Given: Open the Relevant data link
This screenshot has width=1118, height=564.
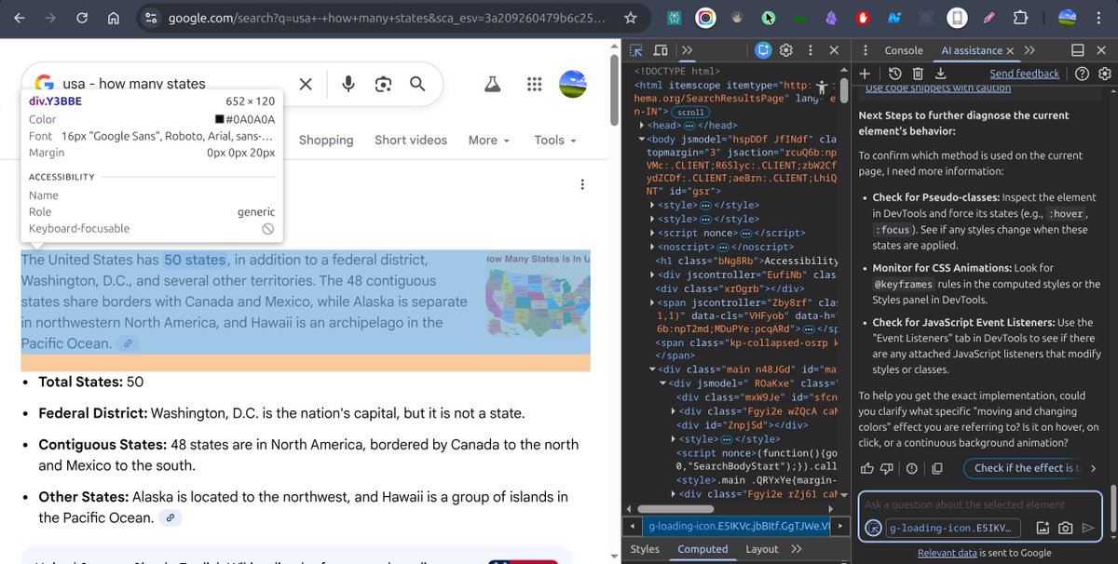Looking at the screenshot, I should tap(948, 553).
